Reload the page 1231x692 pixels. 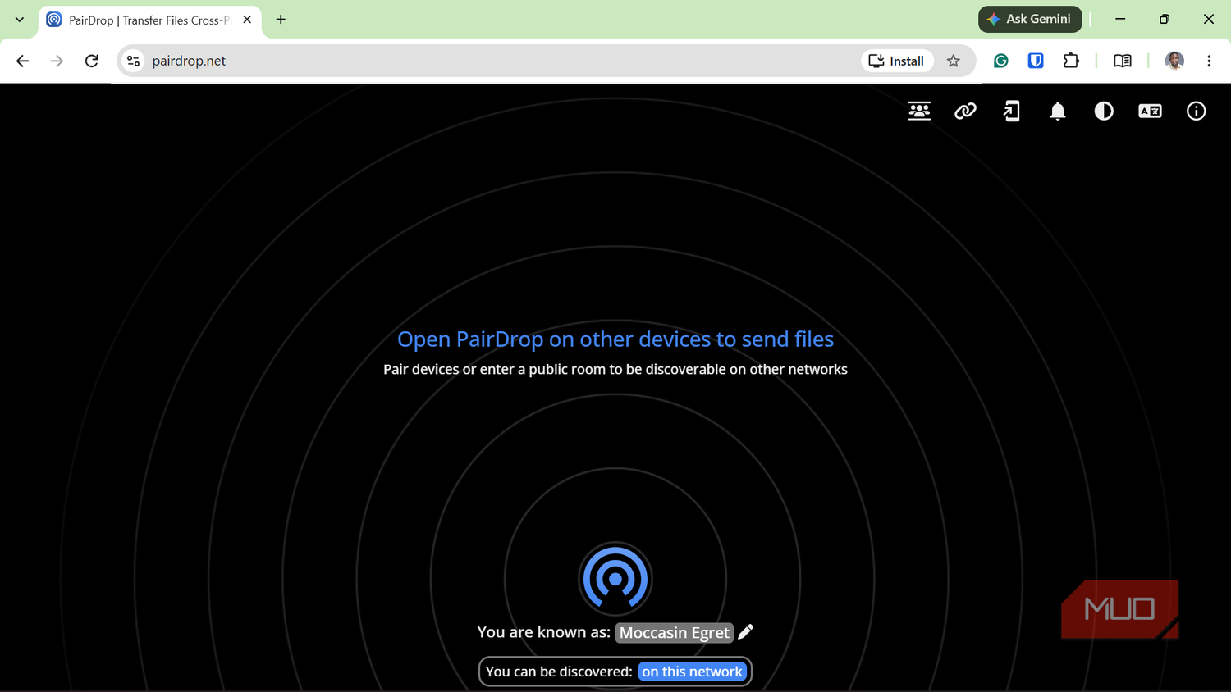coord(92,61)
